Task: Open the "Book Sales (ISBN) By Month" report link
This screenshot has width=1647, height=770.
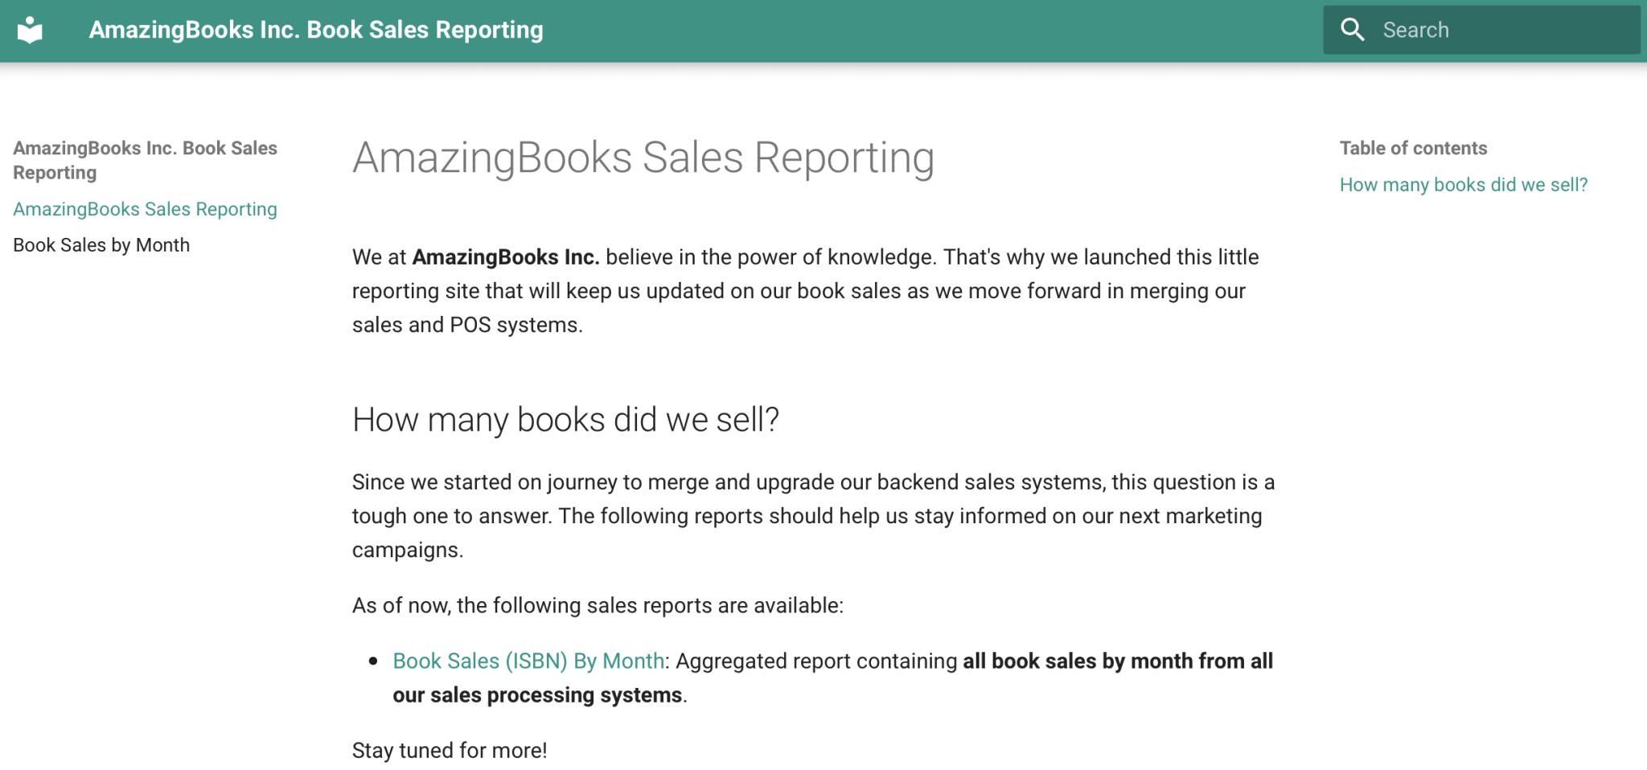Action: [528, 661]
